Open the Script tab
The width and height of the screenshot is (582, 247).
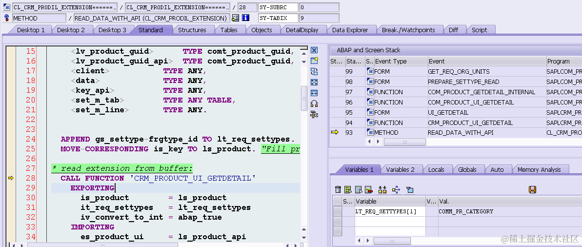tap(479, 30)
